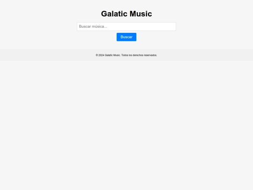Focus the Buscar música search field

point(126,26)
